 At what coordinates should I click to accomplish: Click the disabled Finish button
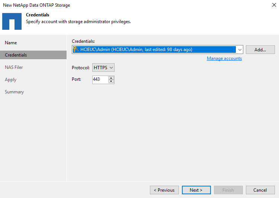pos(228,190)
